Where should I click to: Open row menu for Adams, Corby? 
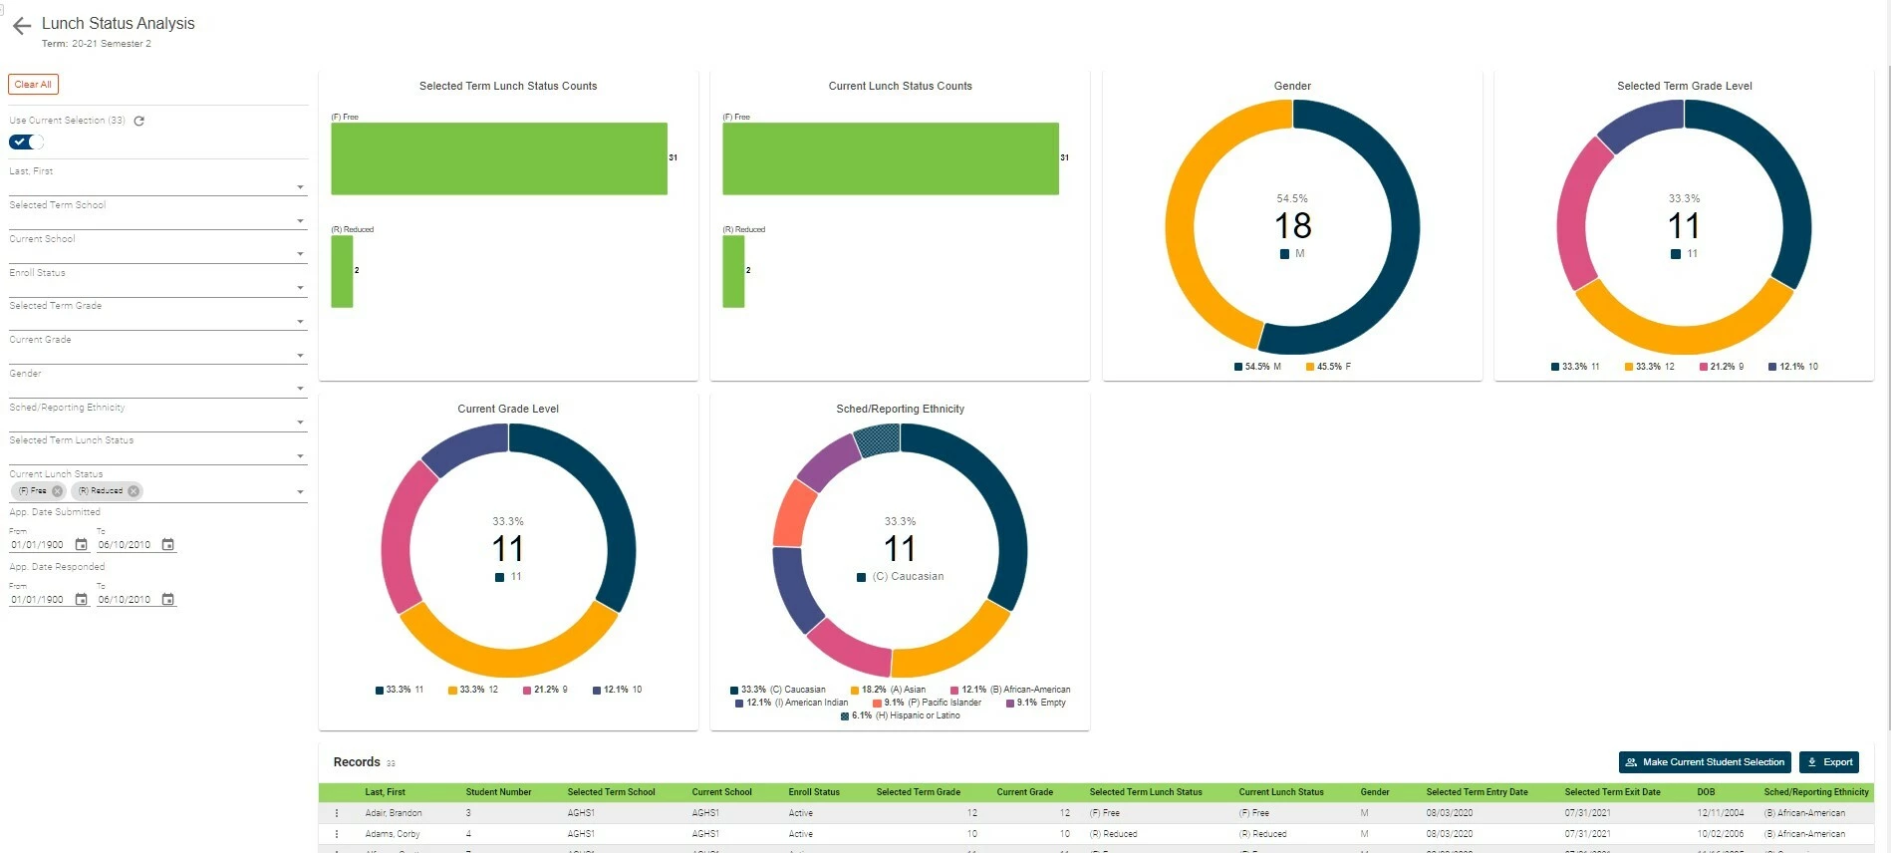[337, 834]
